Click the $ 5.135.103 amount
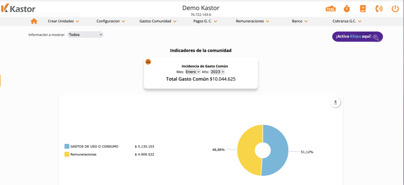 pos(144,147)
